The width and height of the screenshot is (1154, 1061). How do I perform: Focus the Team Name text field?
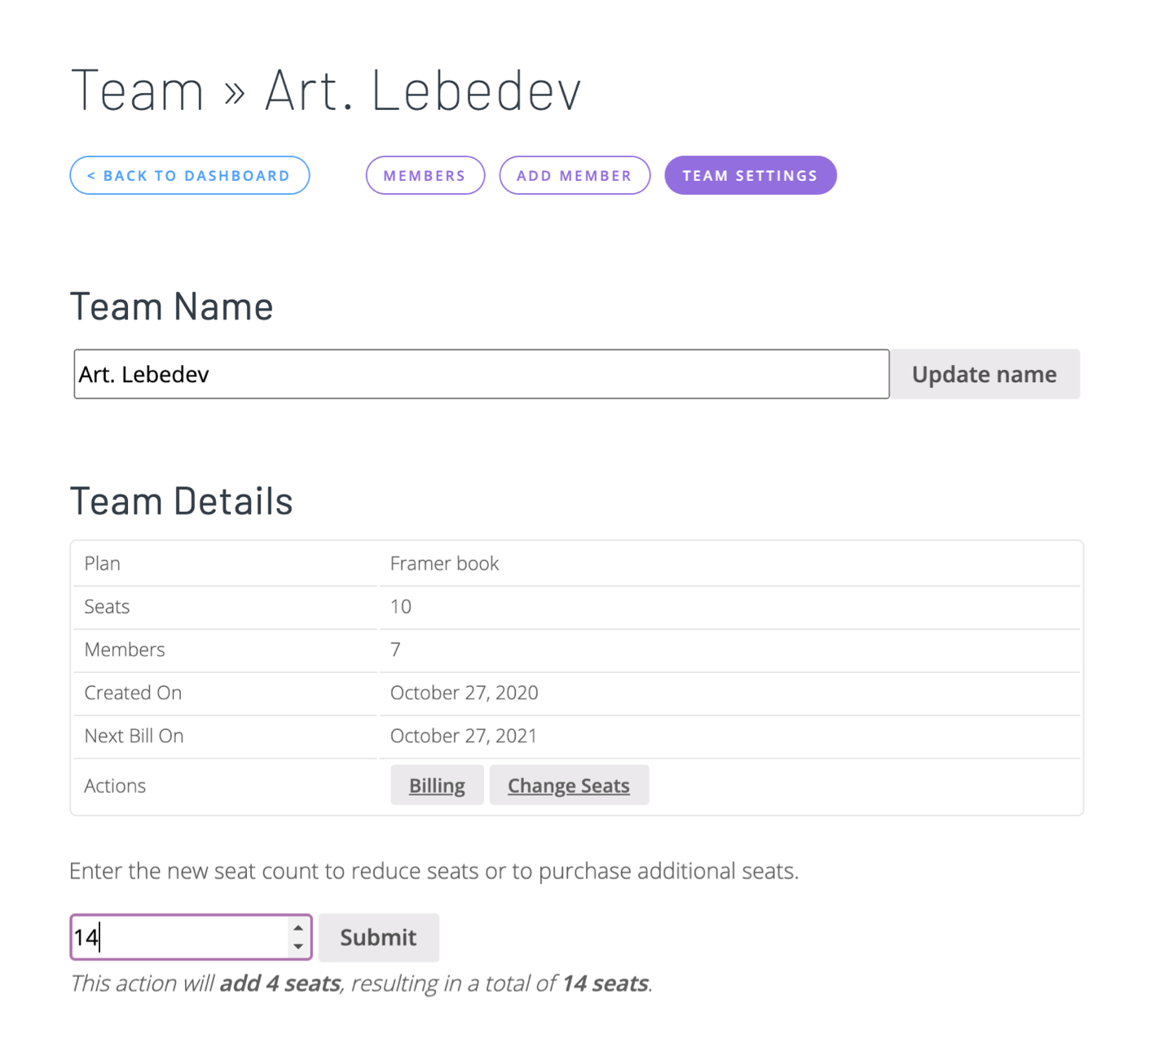(481, 374)
